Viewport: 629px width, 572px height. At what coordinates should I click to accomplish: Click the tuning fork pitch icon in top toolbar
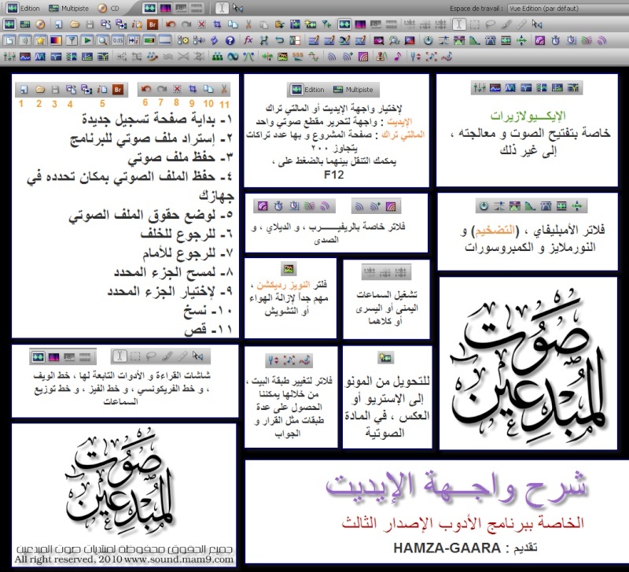(x=415, y=57)
